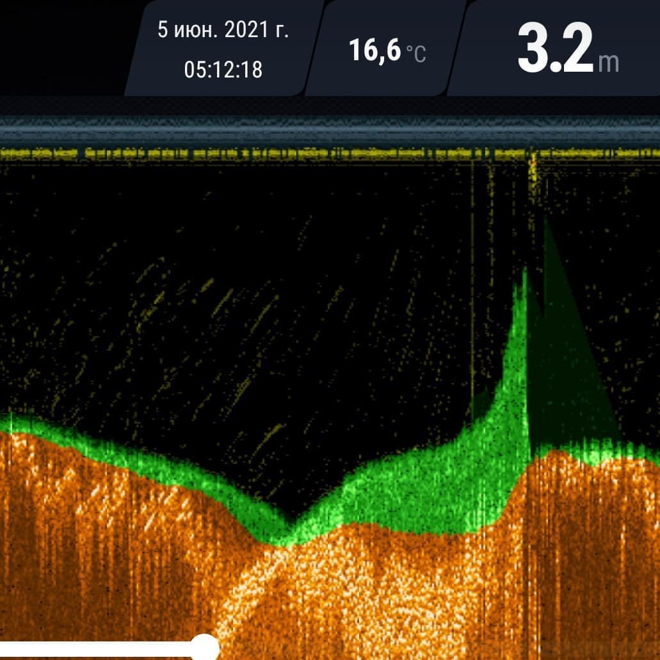Tap the 16,6 °C water temperature readout
Image resolution: width=660 pixels, height=660 pixels.
coord(387,51)
